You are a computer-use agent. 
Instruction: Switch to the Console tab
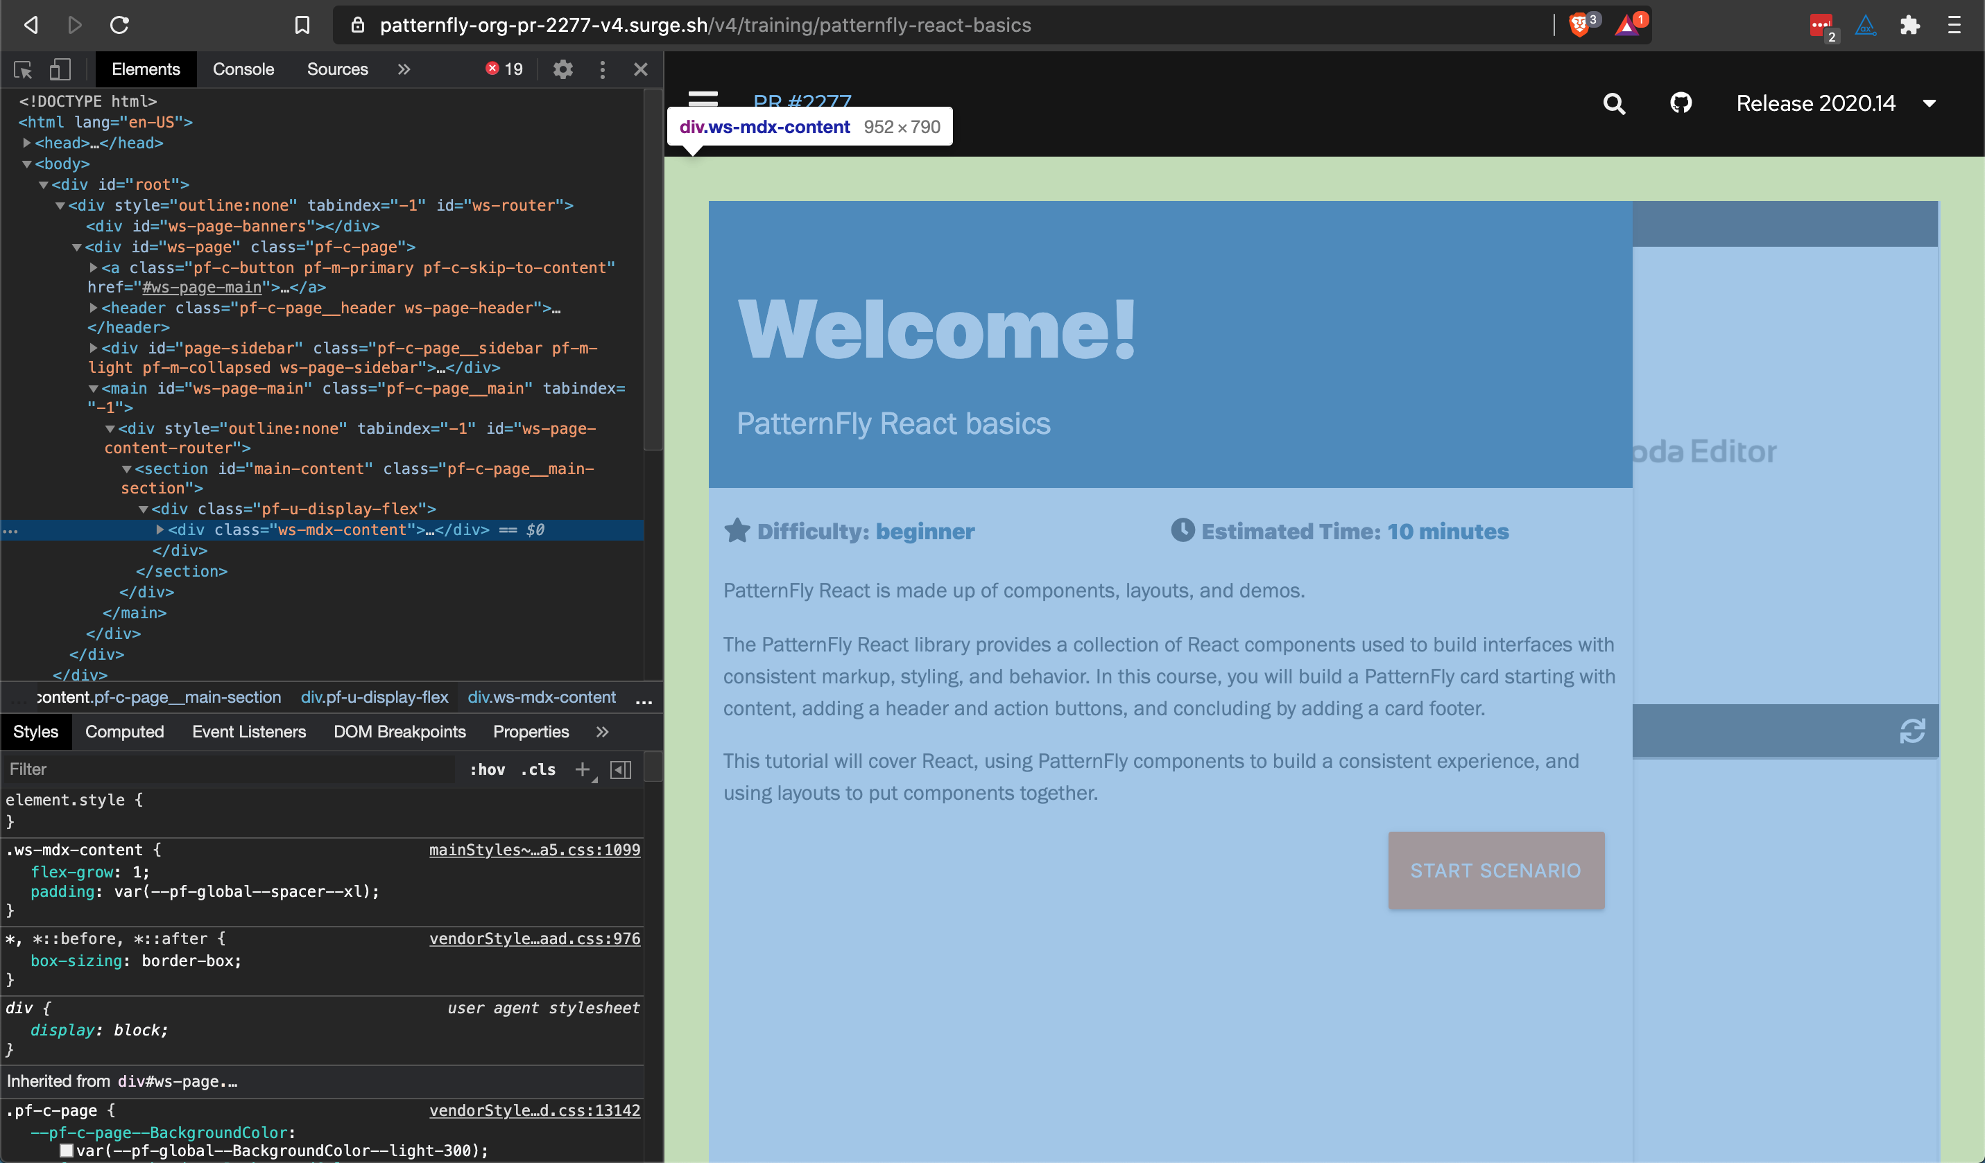(243, 69)
